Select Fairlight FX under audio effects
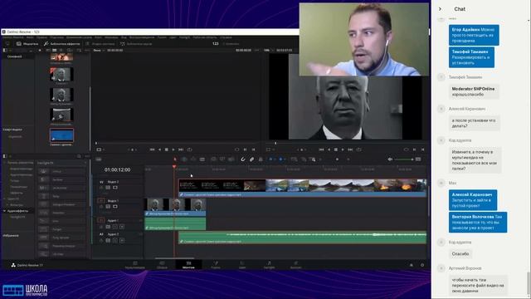The width and height of the screenshot is (531, 299). point(17,217)
